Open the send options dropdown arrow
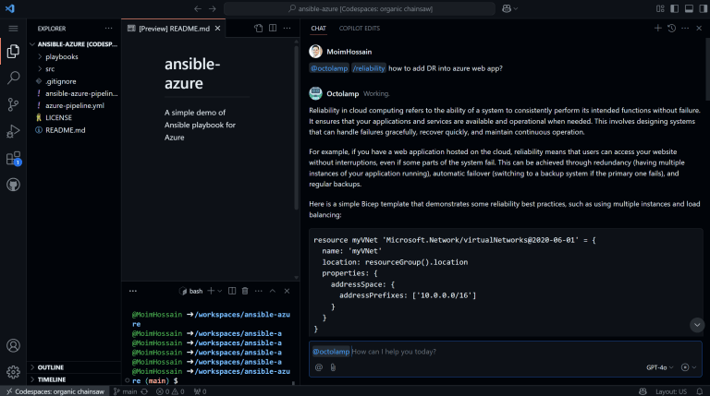 pyautogui.click(x=694, y=367)
